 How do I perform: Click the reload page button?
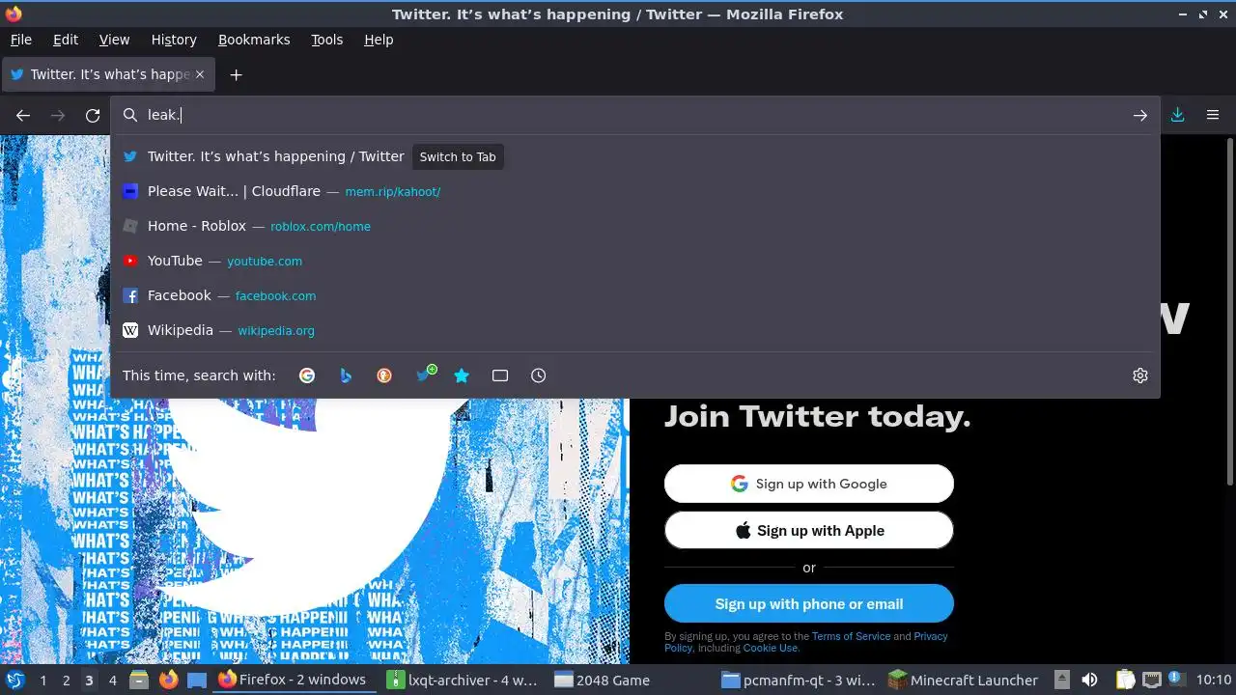tap(93, 116)
